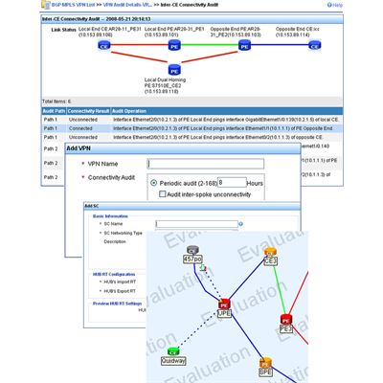Click the Add SC dialog title bar
383x383 pixels.
click(191, 206)
